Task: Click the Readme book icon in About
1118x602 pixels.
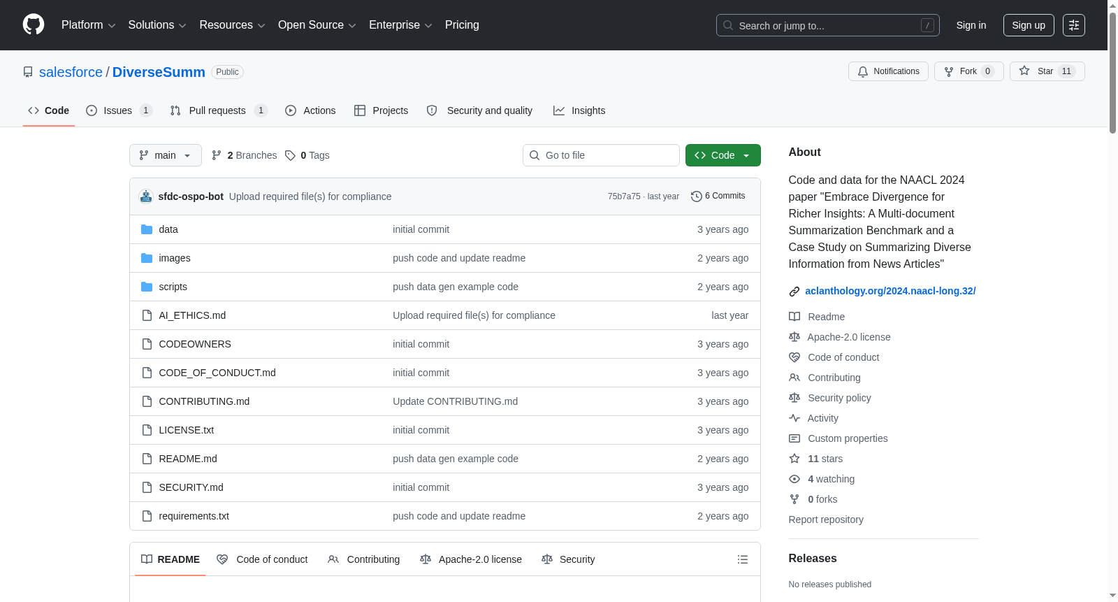Action: coord(794,317)
